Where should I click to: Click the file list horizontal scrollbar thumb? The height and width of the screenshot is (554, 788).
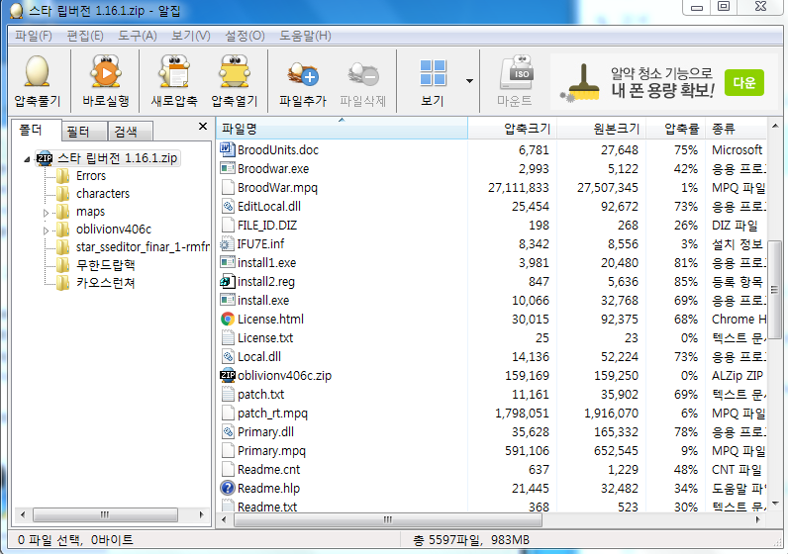[x=388, y=519]
